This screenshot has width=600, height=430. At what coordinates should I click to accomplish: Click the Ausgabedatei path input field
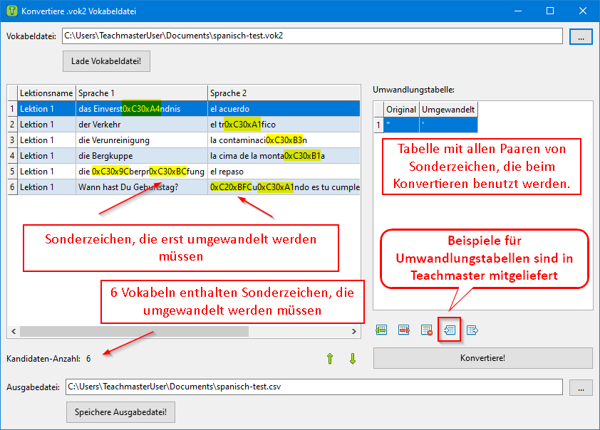(x=314, y=387)
